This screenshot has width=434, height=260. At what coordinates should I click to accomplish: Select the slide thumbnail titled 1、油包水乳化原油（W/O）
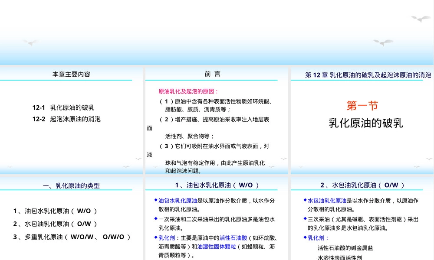pos(217,218)
